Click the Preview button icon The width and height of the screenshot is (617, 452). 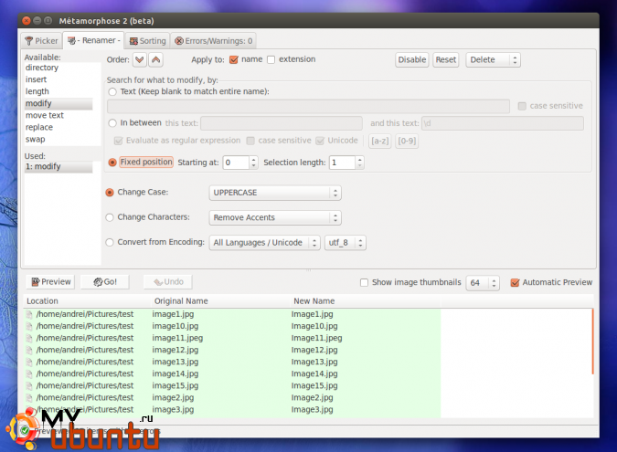(36, 282)
